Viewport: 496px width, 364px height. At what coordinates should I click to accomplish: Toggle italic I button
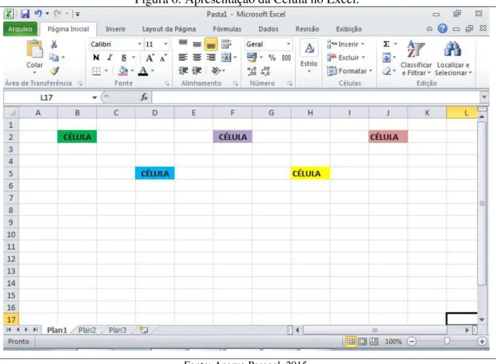click(x=109, y=57)
